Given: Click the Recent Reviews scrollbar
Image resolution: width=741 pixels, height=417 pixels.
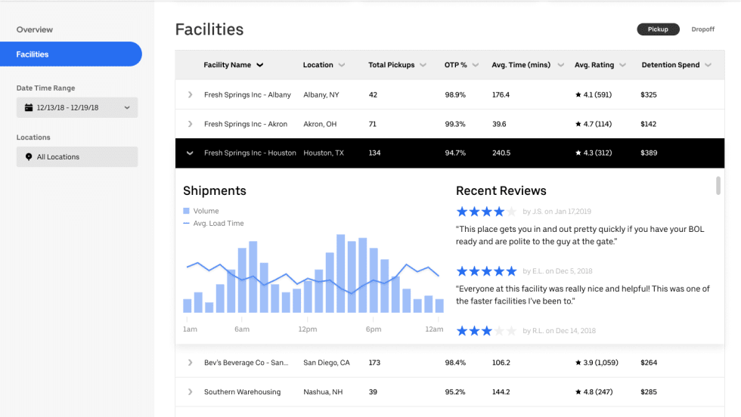Looking at the screenshot, I should coord(718,186).
